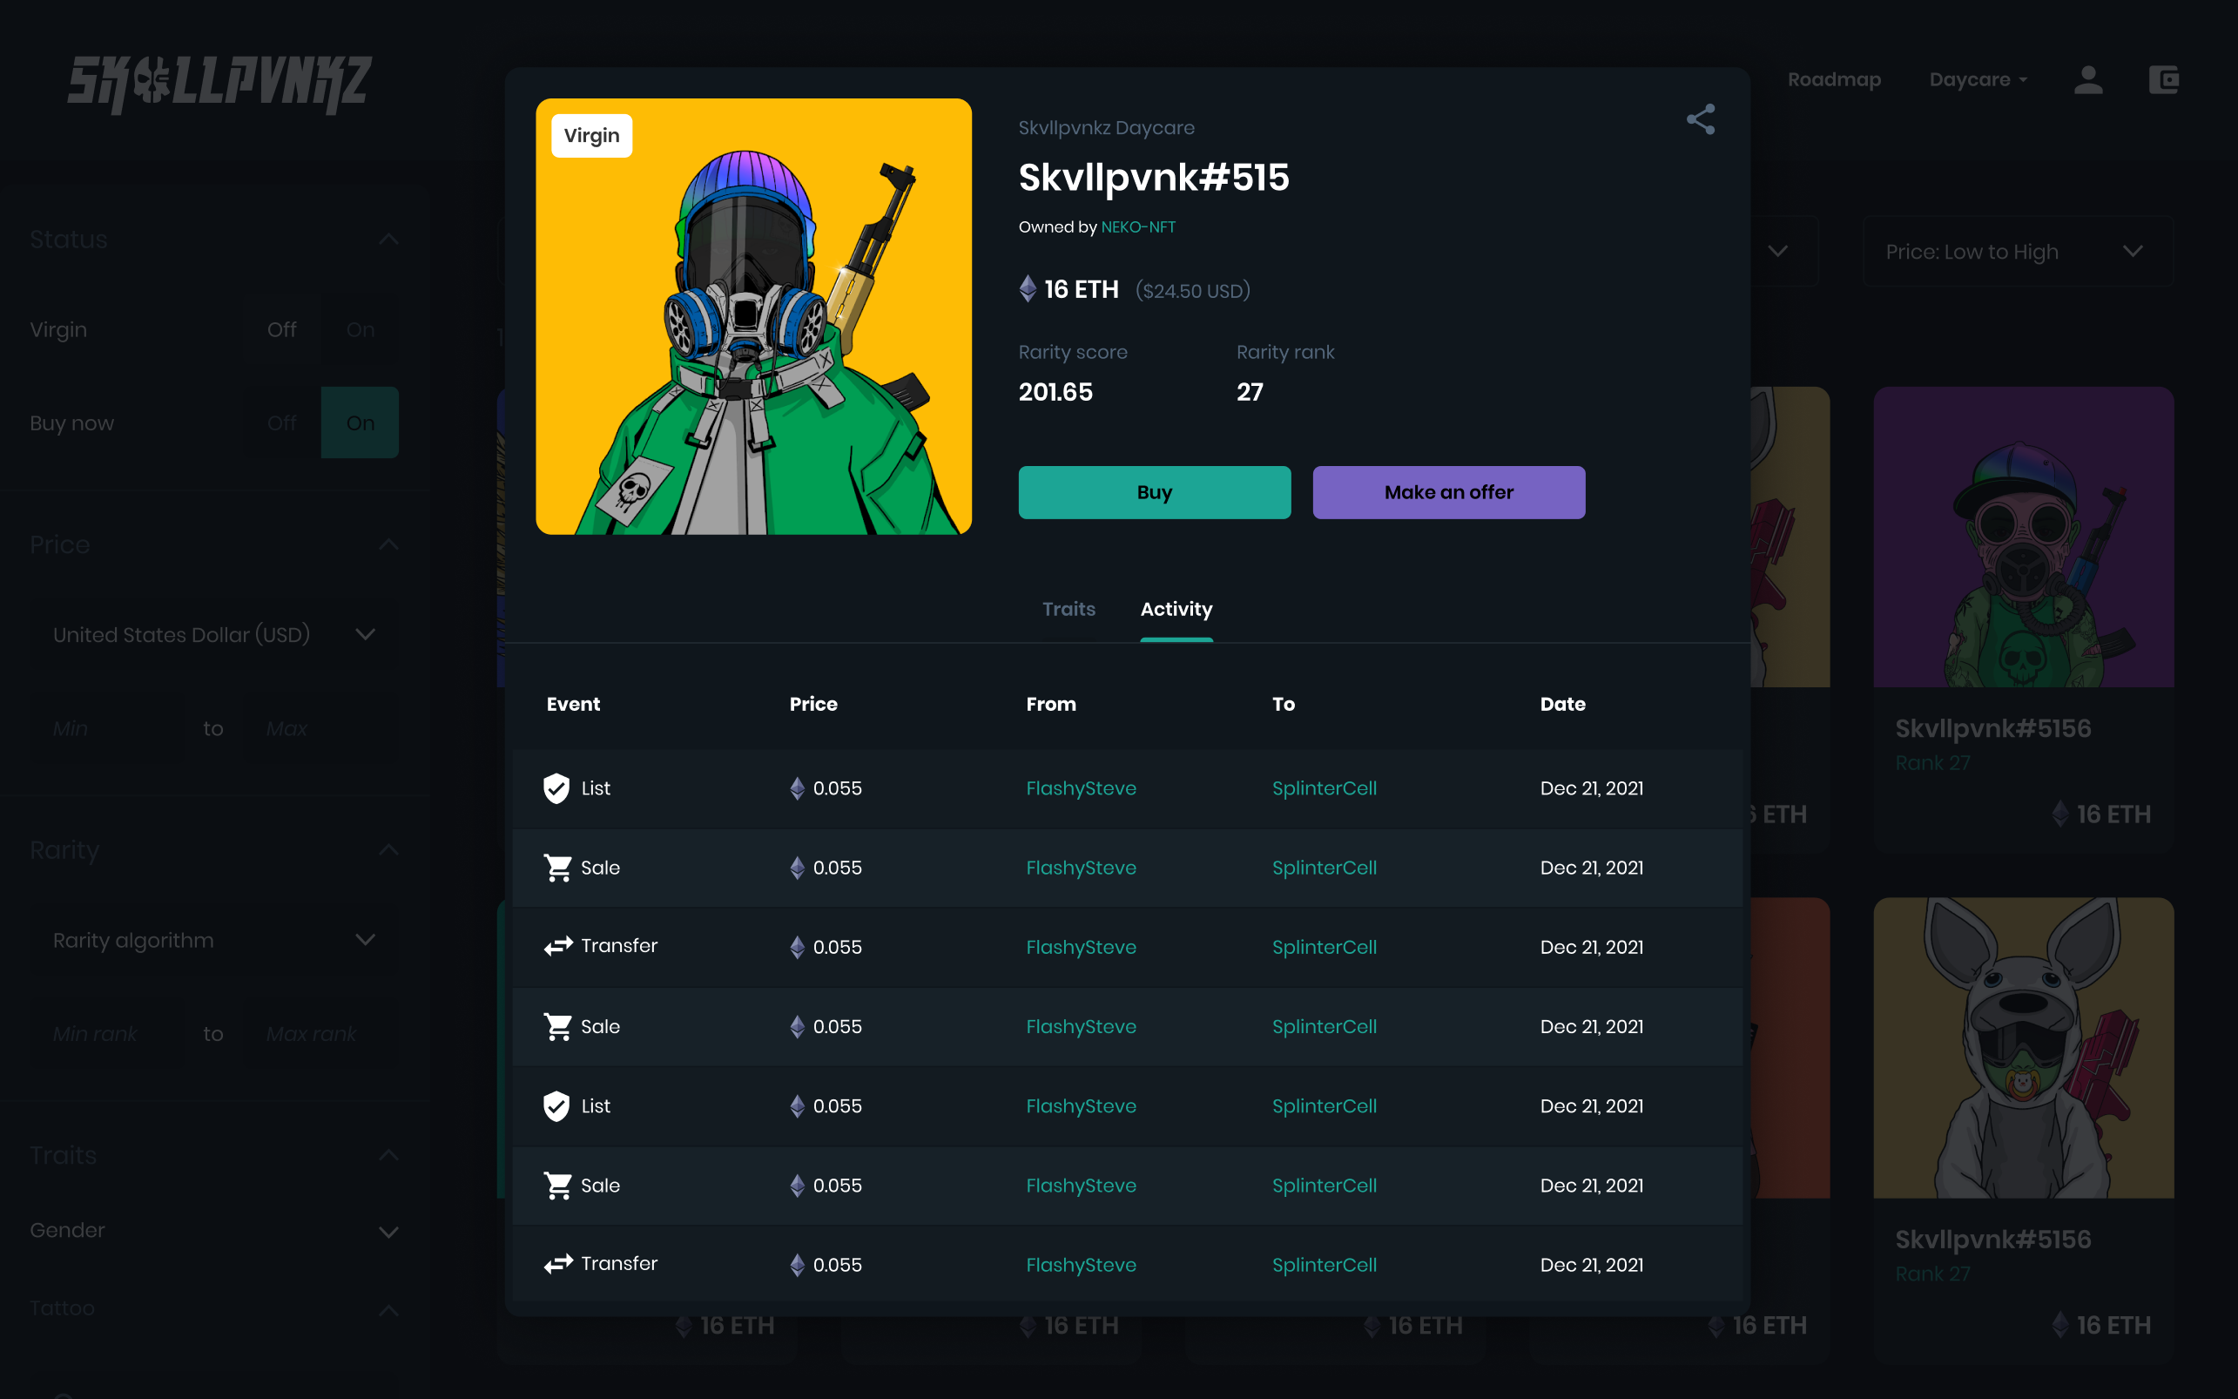This screenshot has width=2238, height=1399.
Task: Collapse the Status filter section
Action: point(388,240)
